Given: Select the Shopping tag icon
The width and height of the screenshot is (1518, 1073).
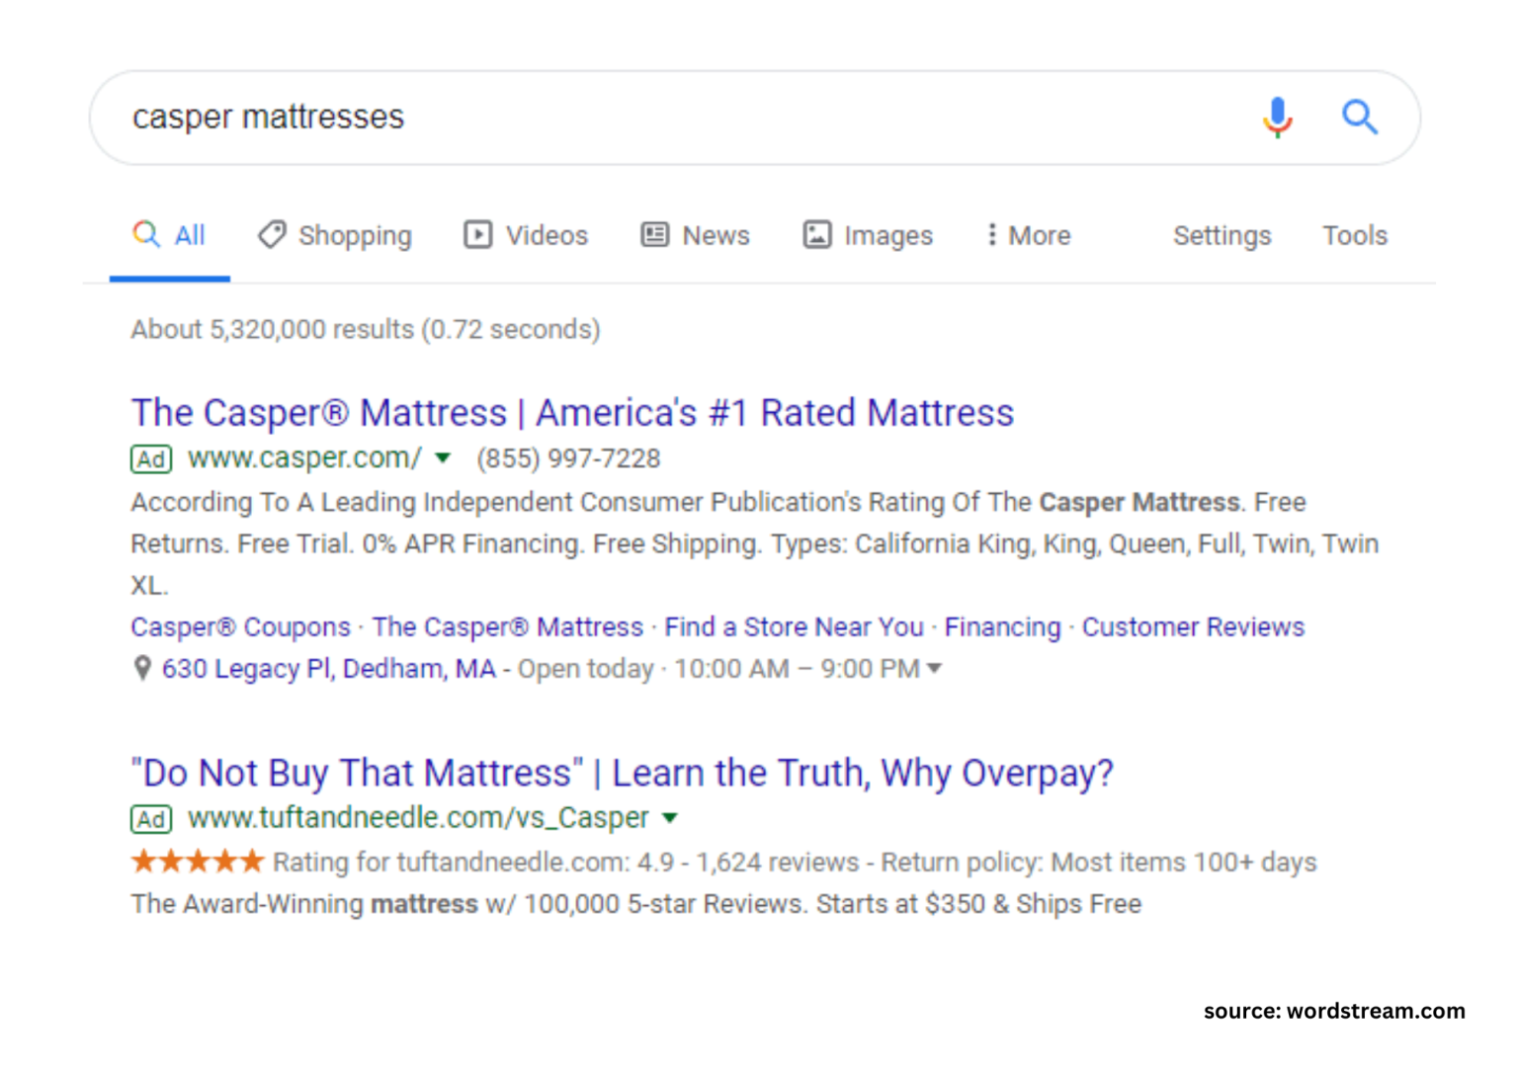Looking at the screenshot, I should point(271,235).
